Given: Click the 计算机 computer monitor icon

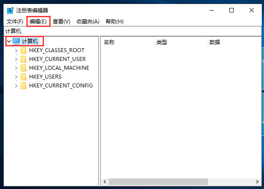Looking at the screenshot, I should [x=16, y=41].
